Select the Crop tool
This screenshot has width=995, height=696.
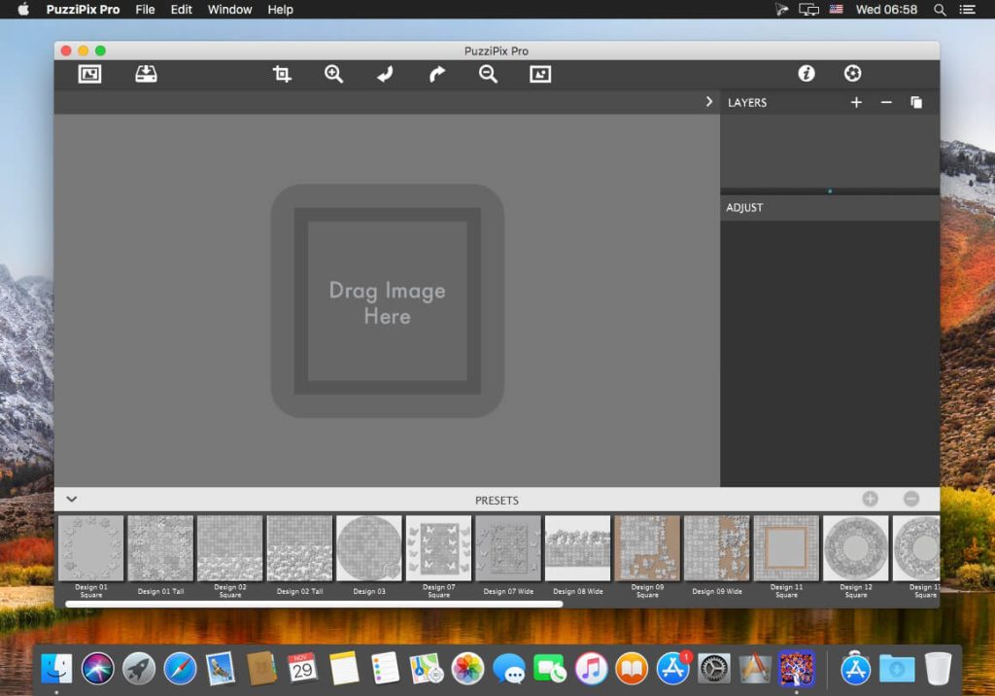[281, 73]
